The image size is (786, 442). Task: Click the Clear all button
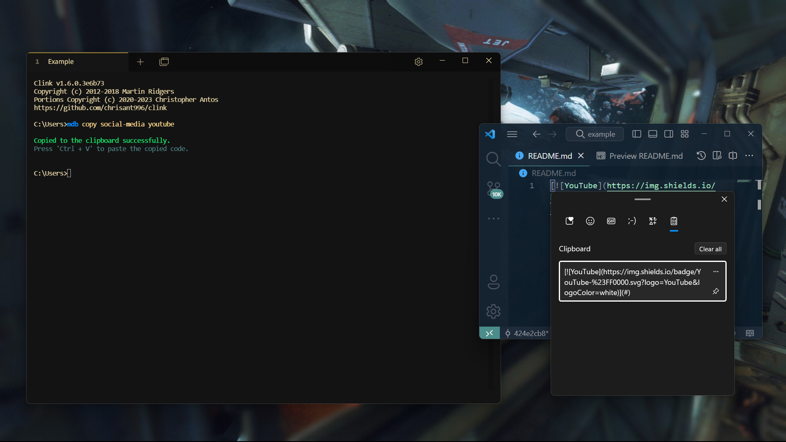pyautogui.click(x=710, y=249)
